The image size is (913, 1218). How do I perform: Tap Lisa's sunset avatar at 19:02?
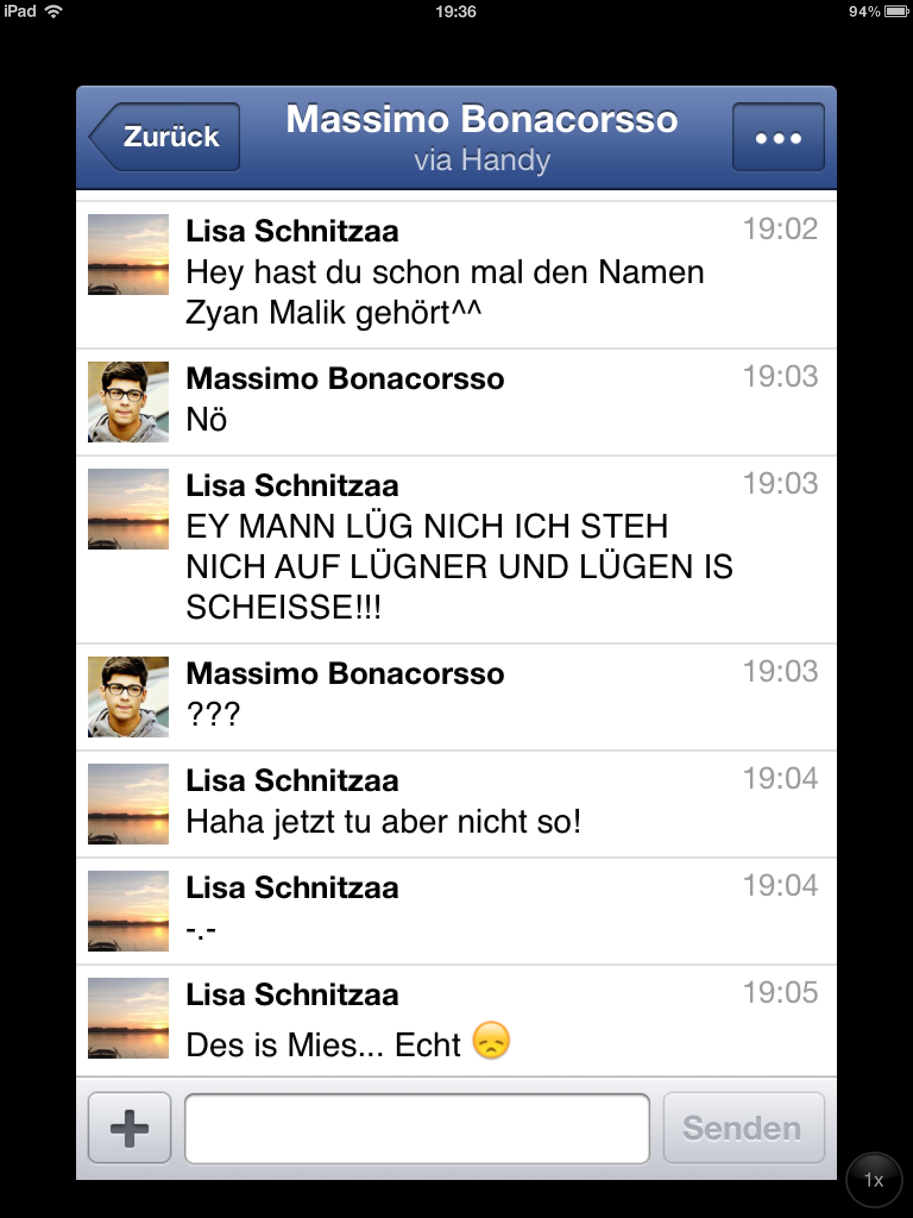click(128, 255)
